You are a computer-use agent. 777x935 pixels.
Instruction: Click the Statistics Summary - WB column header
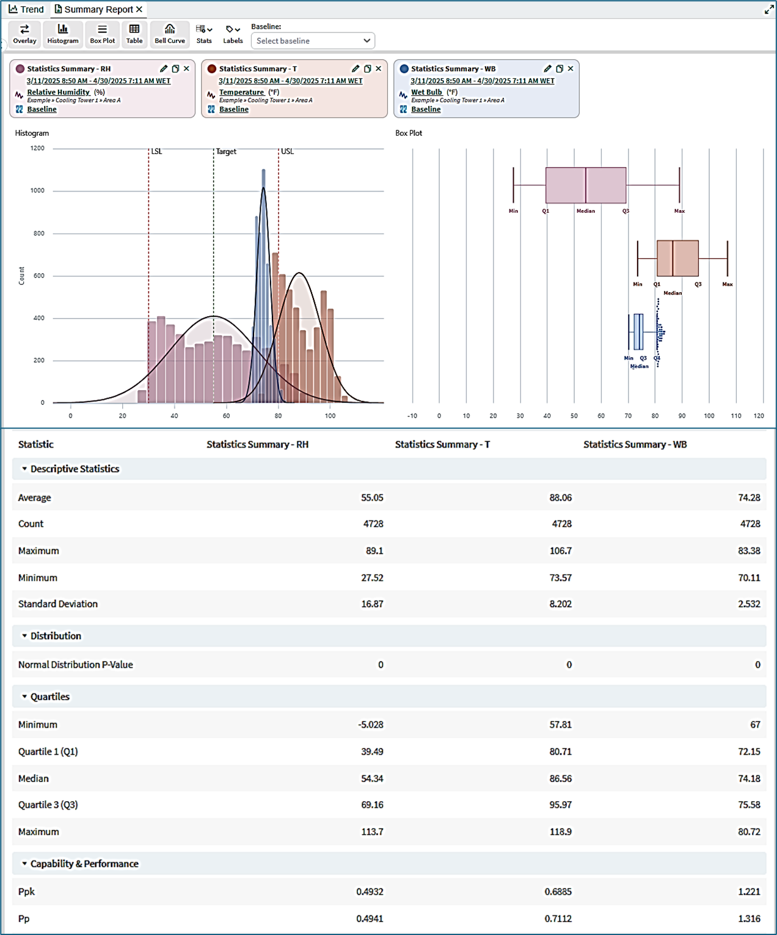[635, 445]
